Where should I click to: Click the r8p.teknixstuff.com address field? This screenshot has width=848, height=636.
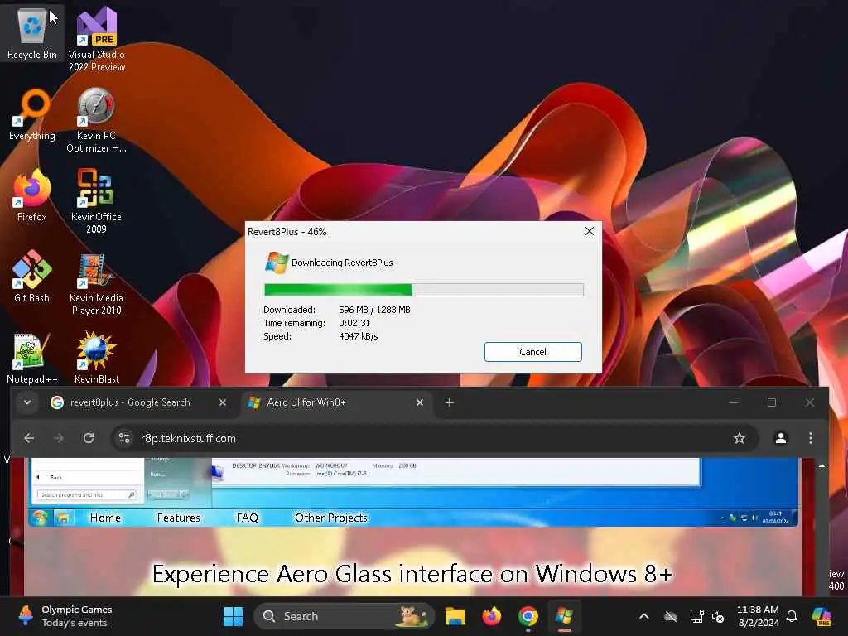(x=432, y=438)
